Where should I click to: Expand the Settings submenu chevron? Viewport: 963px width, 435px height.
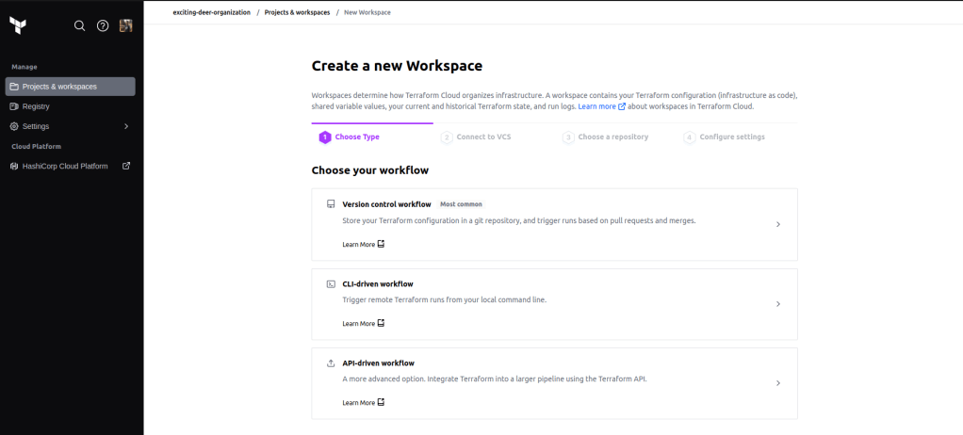tap(126, 126)
